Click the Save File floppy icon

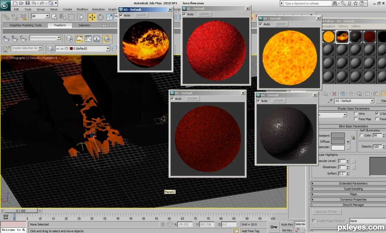click(28, 3)
